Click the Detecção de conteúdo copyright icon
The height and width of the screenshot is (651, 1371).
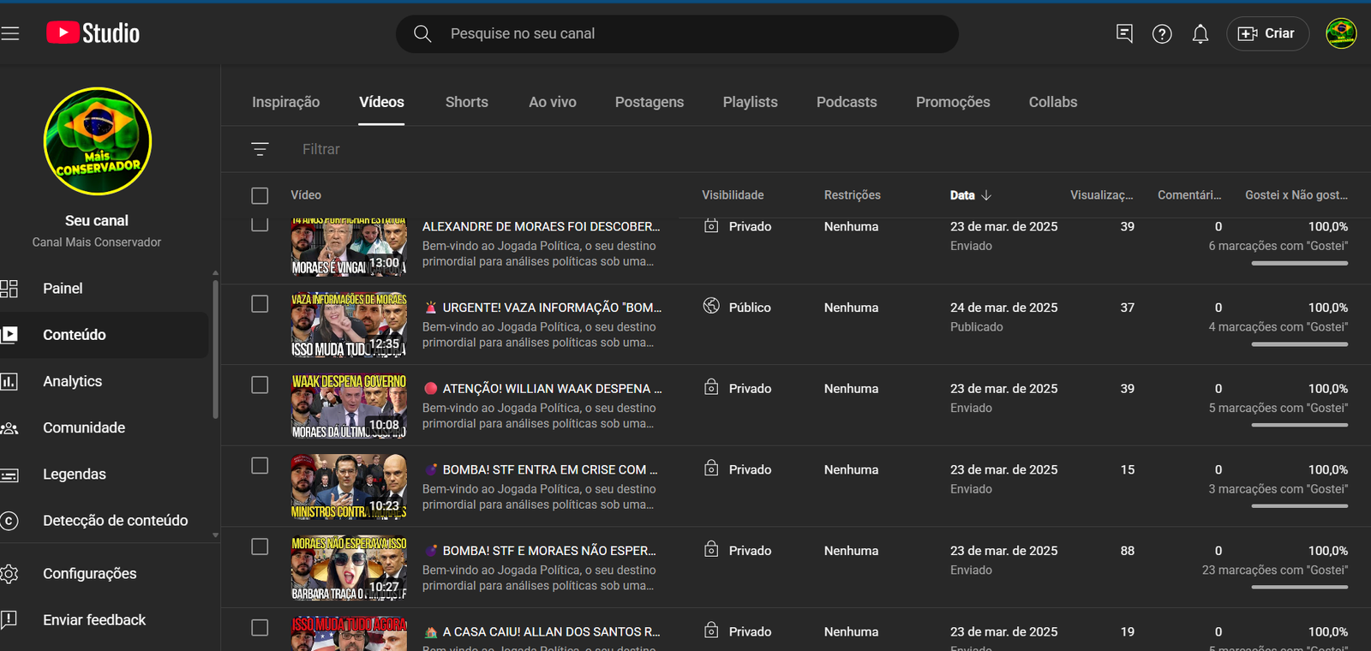[x=9, y=521]
